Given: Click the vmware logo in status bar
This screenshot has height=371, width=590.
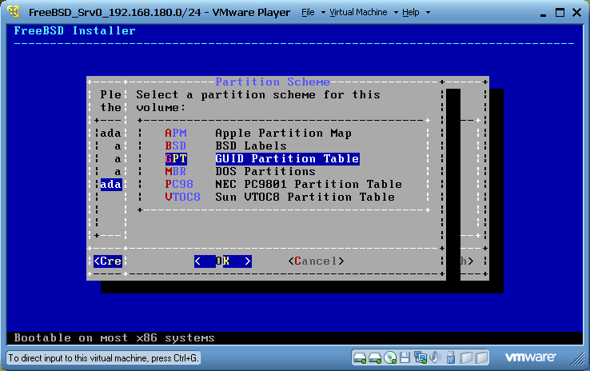Looking at the screenshot, I should (530, 357).
